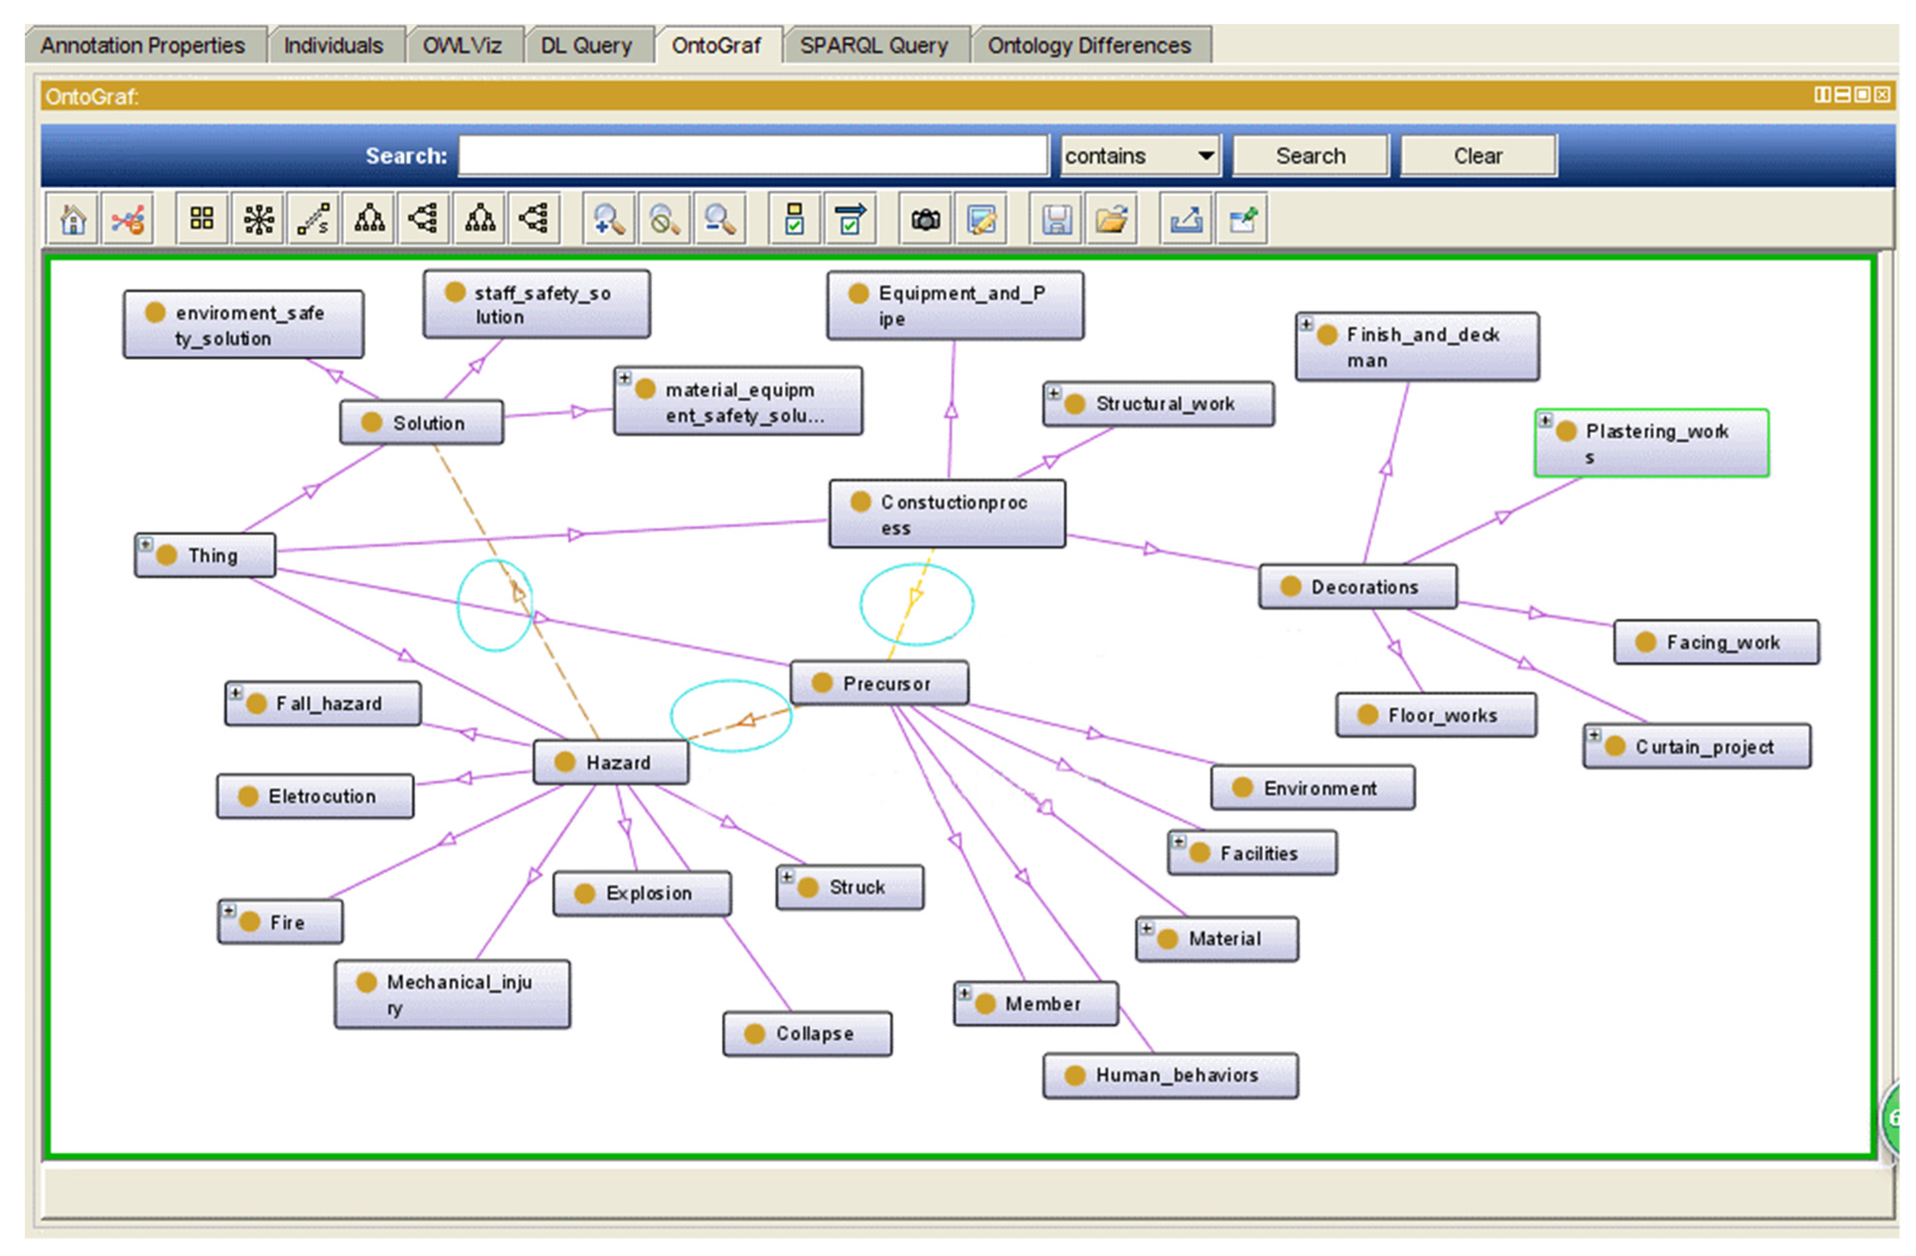
Task: Expand the Plastering_works node
Action: (x=1545, y=420)
